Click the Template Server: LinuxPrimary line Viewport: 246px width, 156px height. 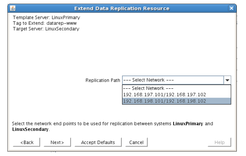point(46,18)
